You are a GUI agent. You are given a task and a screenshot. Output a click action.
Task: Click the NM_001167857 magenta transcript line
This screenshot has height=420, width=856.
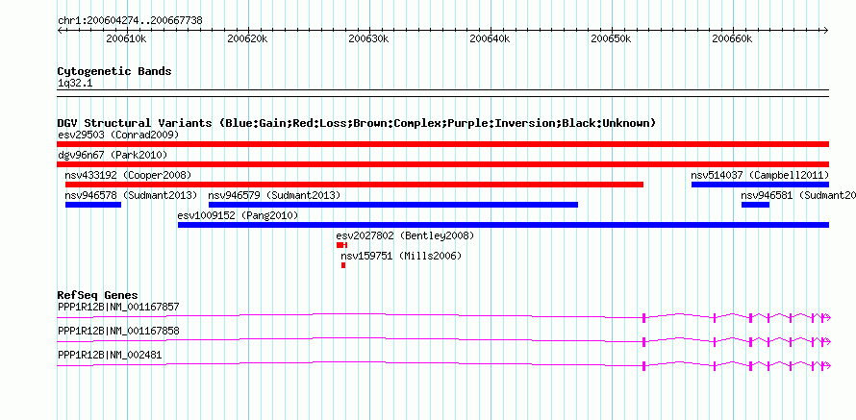coord(443,316)
